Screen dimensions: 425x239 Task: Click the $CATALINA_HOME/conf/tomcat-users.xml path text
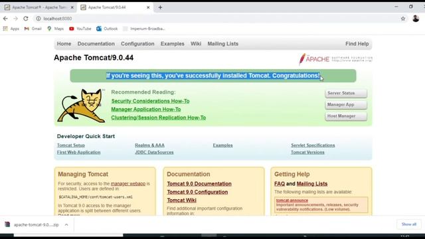(x=96, y=197)
